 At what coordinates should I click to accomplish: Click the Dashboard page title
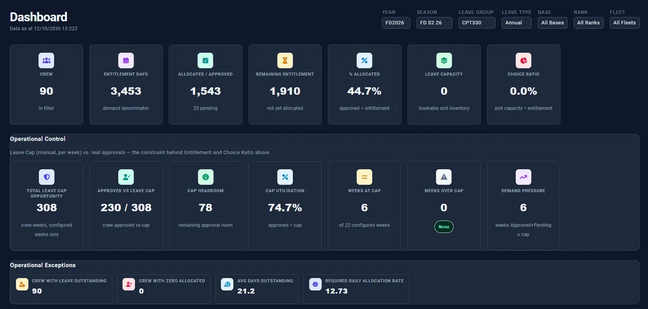(38, 17)
